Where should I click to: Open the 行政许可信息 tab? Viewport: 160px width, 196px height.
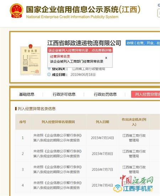coord(64,94)
